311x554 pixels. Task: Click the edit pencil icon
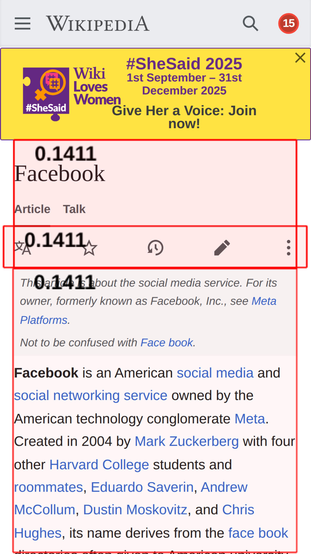click(x=222, y=248)
